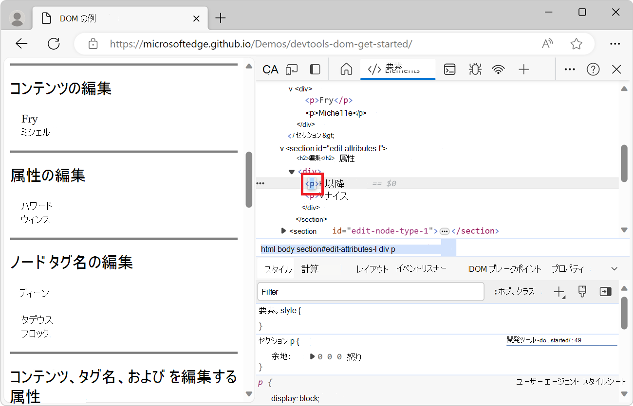
Task: Expand the edit-node-type-1 section node
Action: [283, 230]
